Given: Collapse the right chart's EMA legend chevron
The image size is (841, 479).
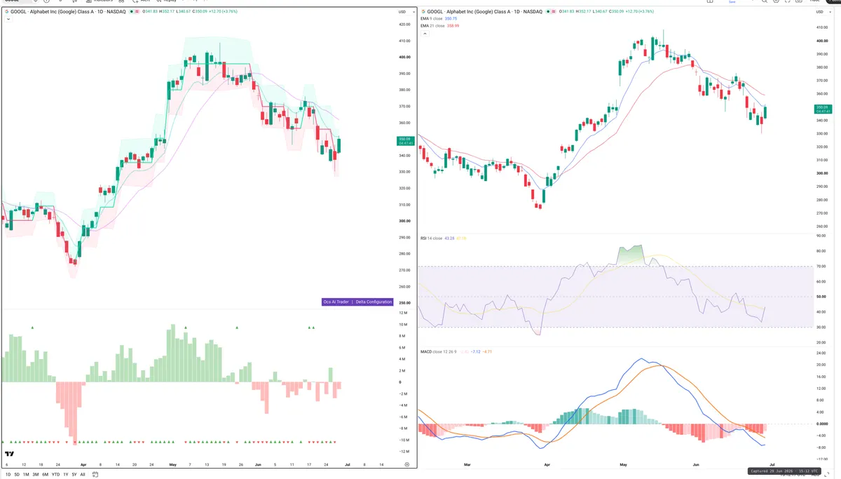Looking at the screenshot, I should pos(425,34).
